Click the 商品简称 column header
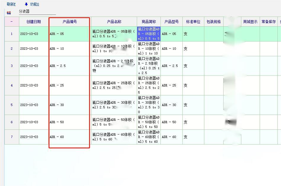 click(x=149, y=22)
